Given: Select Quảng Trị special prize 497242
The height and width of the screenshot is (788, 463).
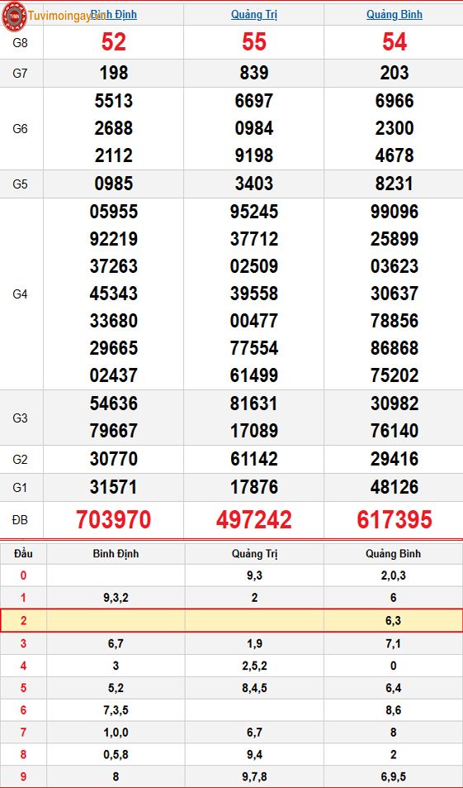Looking at the screenshot, I should [x=254, y=519].
